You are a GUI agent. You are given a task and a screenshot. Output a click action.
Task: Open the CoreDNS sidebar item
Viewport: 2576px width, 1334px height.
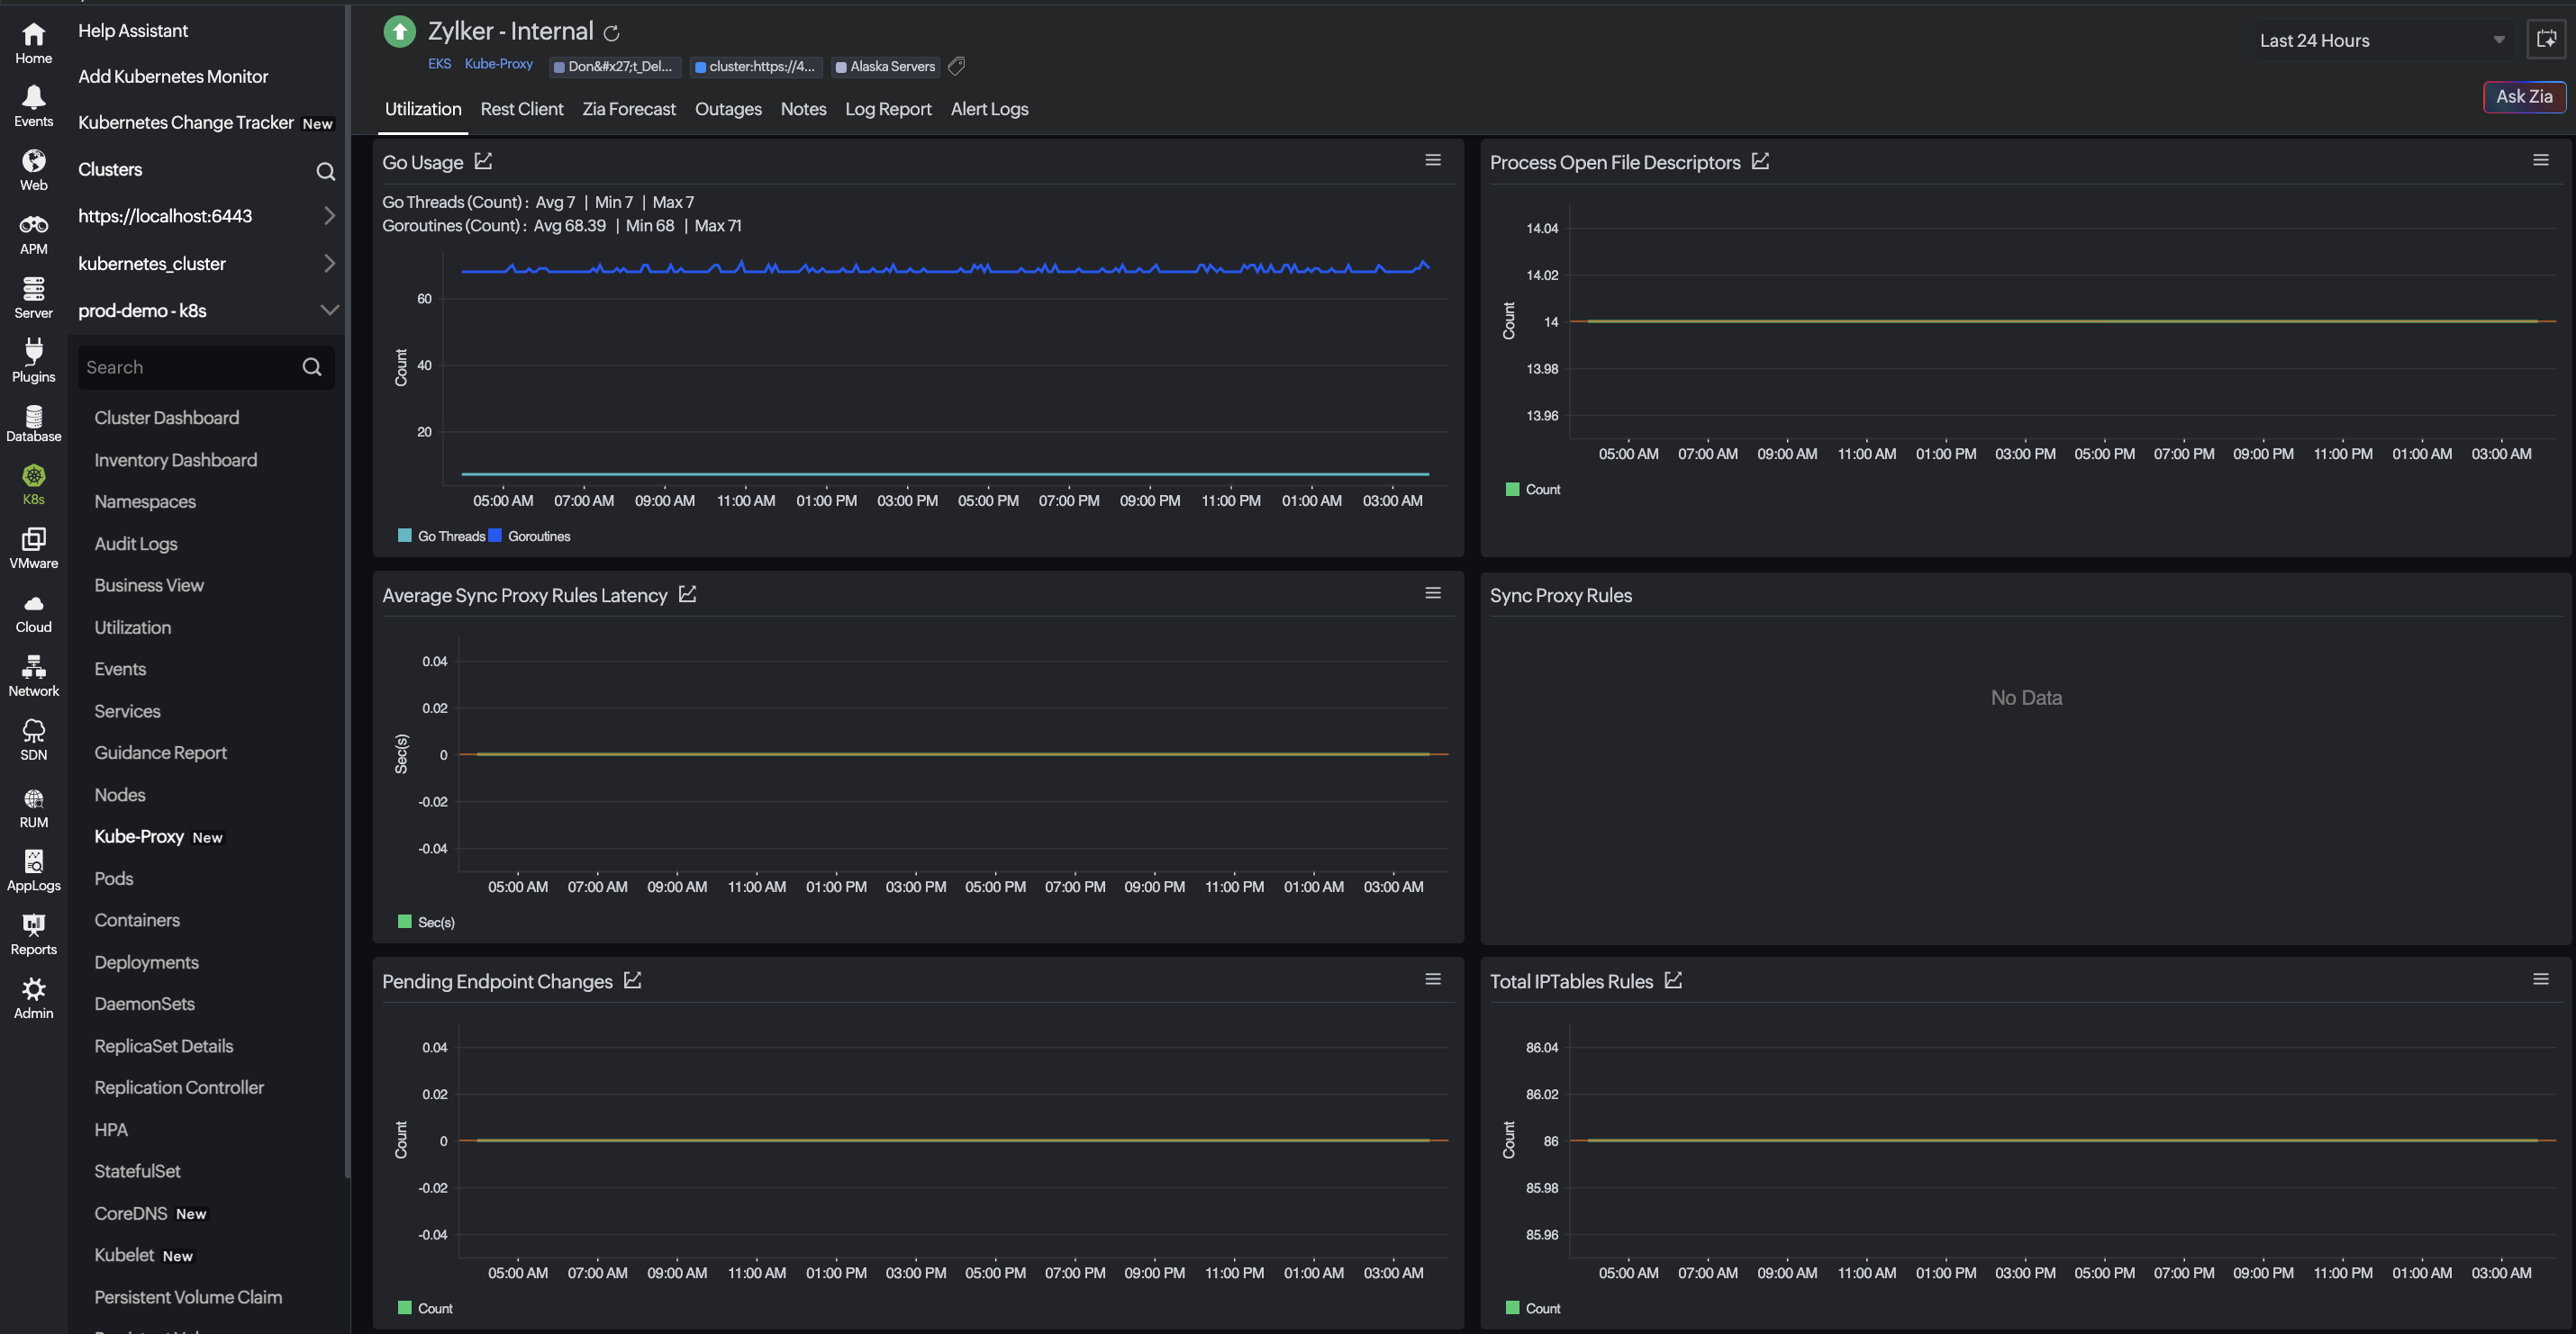[130, 1213]
